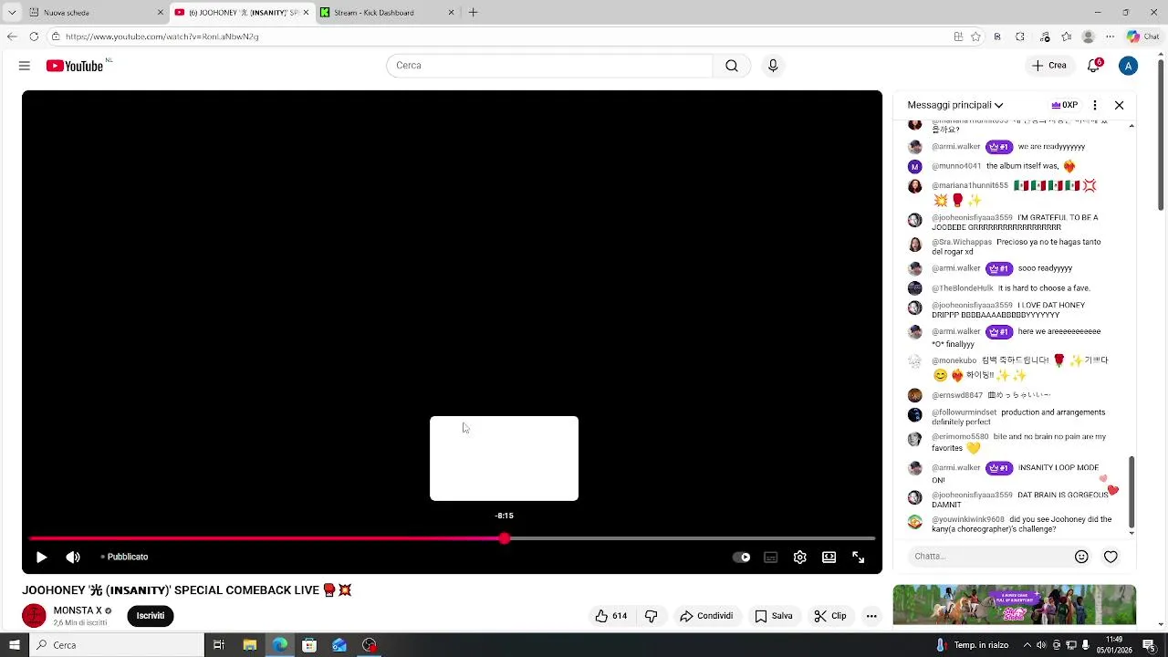Mute the video volume

[x=73, y=557]
